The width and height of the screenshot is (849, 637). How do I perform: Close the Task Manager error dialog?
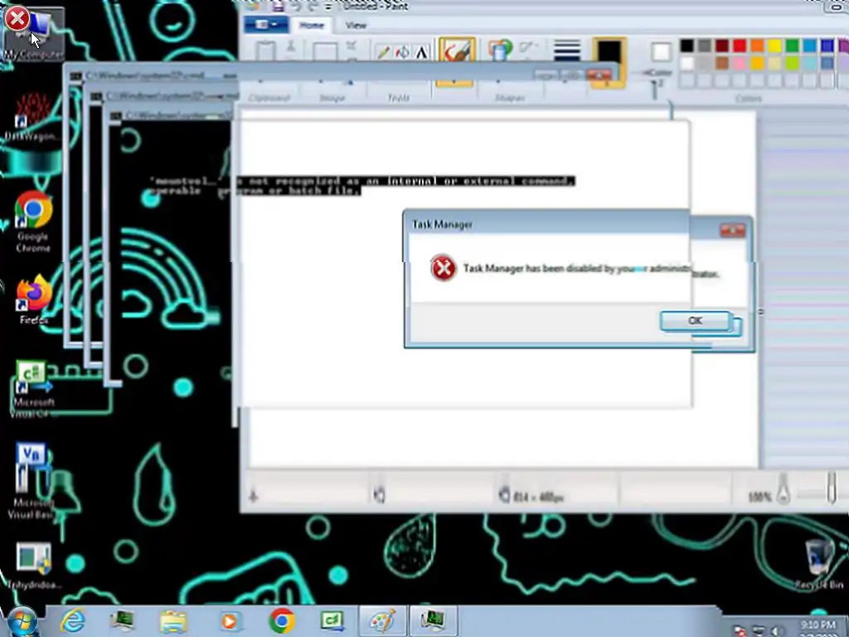point(732,231)
